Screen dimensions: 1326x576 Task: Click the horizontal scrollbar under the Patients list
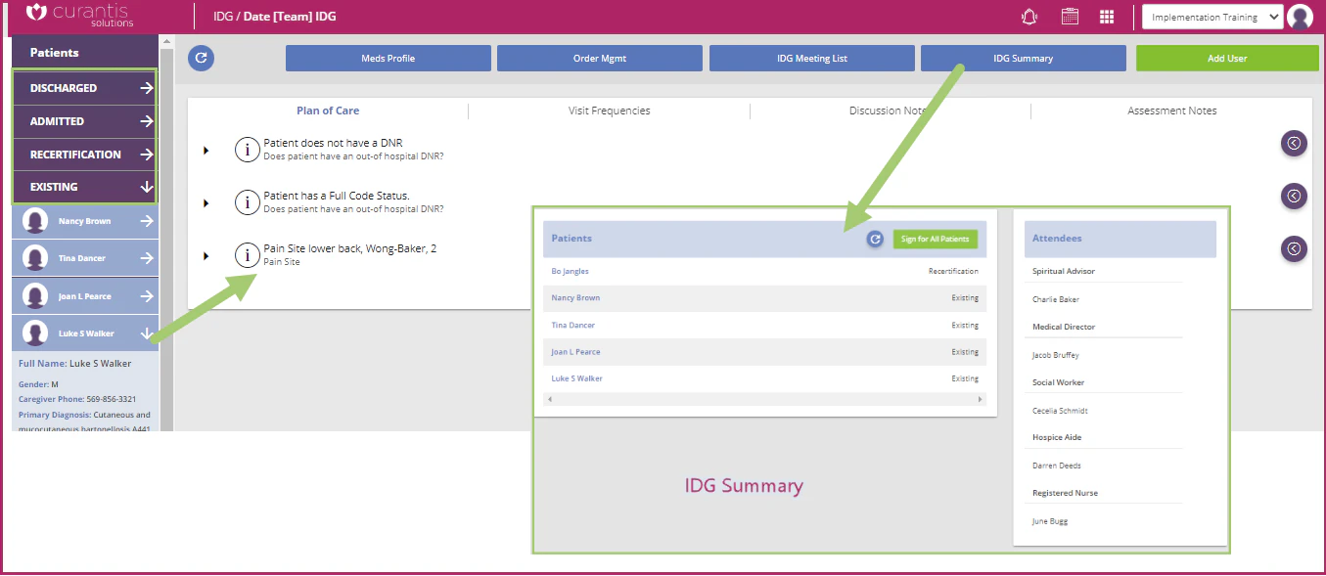tap(763, 399)
